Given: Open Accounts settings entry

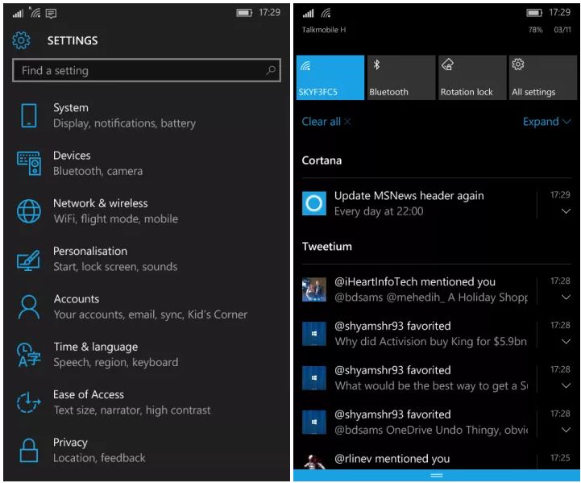Looking at the screenshot, I should [147, 306].
